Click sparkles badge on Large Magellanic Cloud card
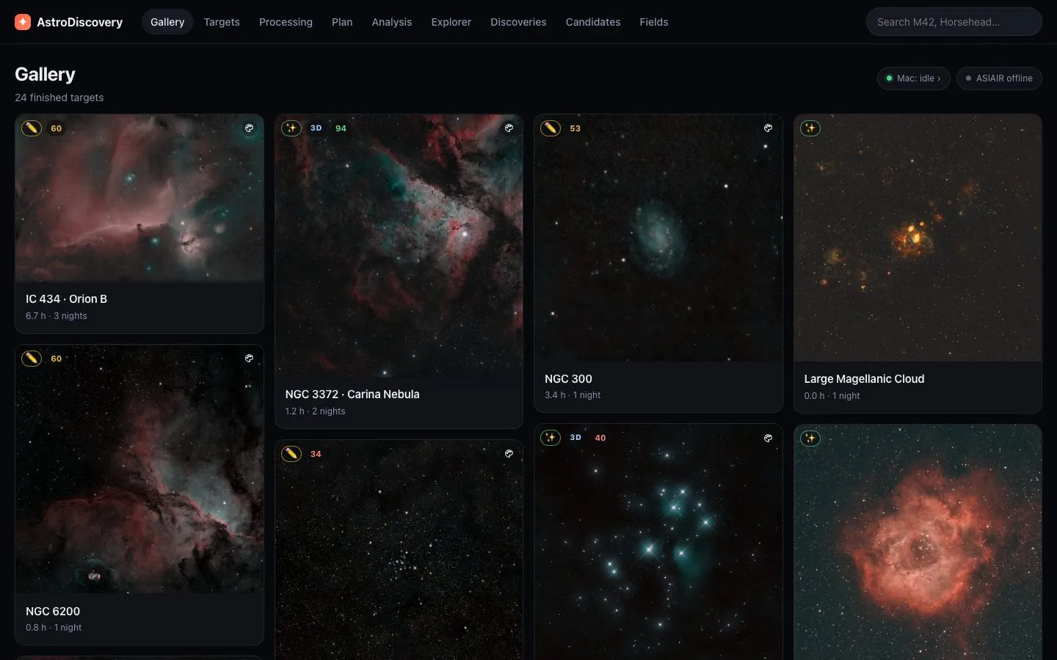This screenshot has width=1057, height=660. [x=810, y=128]
